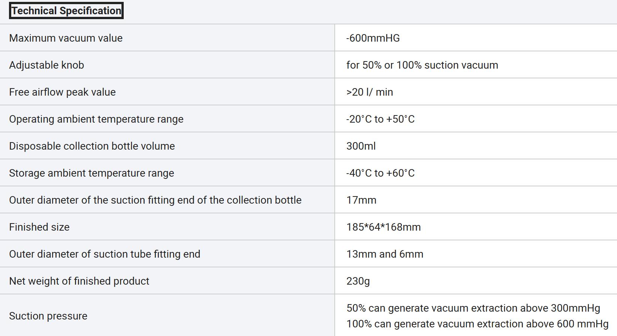This screenshot has height=336, width=617.
Task: Select Net weight of finished product label
Action: tap(79, 281)
